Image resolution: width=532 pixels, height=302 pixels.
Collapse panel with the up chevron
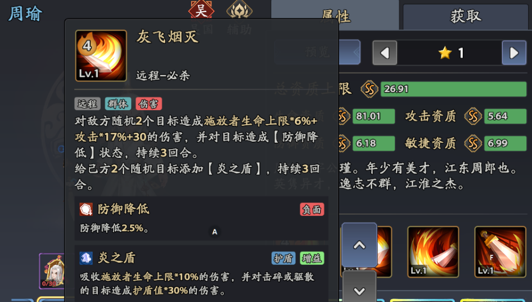359,245
